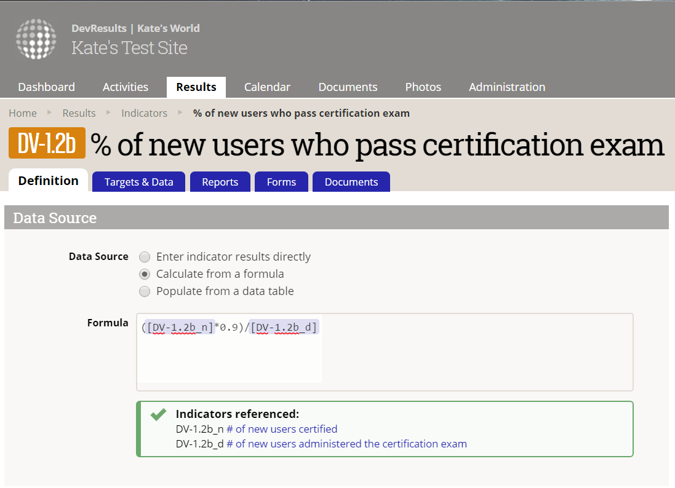Open the Administration menu

click(507, 87)
